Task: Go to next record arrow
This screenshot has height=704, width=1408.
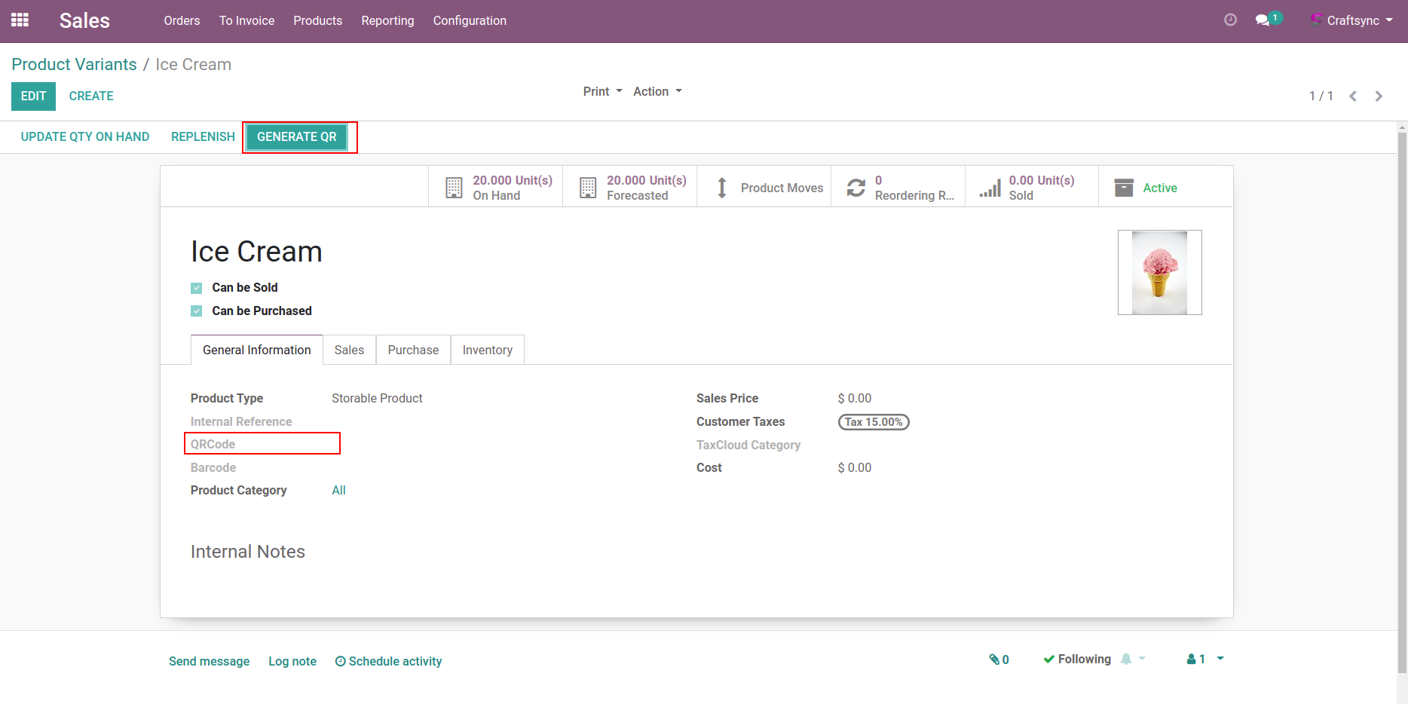Action: (x=1379, y=96)
